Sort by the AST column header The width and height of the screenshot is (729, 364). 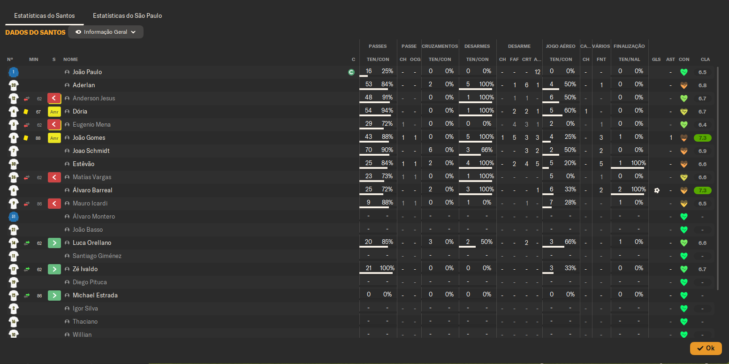(671, 60)
